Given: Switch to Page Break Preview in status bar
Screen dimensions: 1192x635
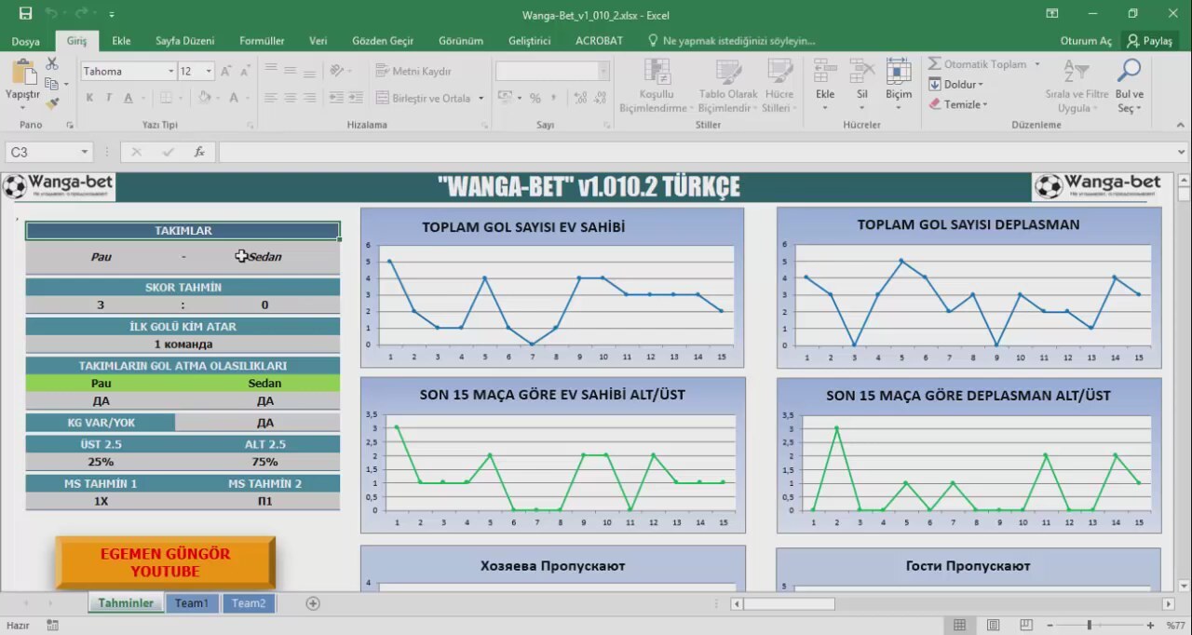Looking at the screenshot, I should coord(1028,626).
